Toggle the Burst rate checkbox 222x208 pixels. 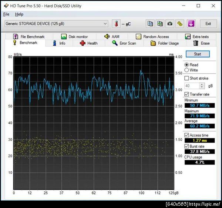tap(186, 146)
